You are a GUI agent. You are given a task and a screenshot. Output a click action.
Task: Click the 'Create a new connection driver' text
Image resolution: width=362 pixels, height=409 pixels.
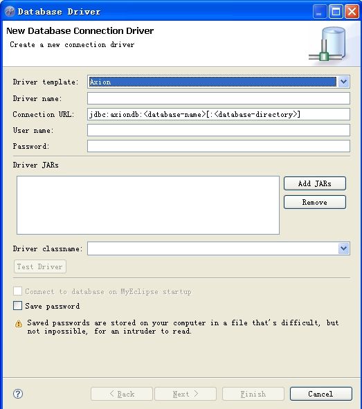point(72,44)
